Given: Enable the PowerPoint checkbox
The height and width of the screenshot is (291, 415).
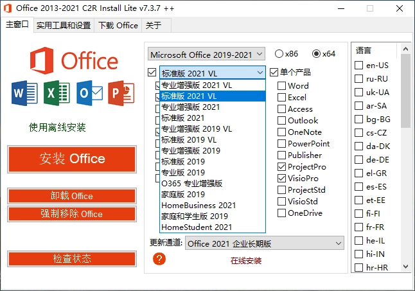Looking at the screenshot, I should (x=281, y=144).
